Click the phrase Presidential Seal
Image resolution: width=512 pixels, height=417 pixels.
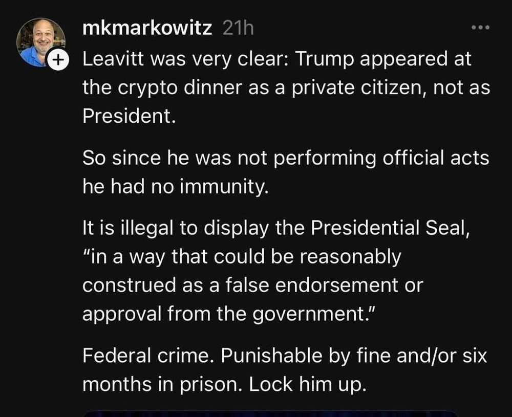click(x=390, y=228)
